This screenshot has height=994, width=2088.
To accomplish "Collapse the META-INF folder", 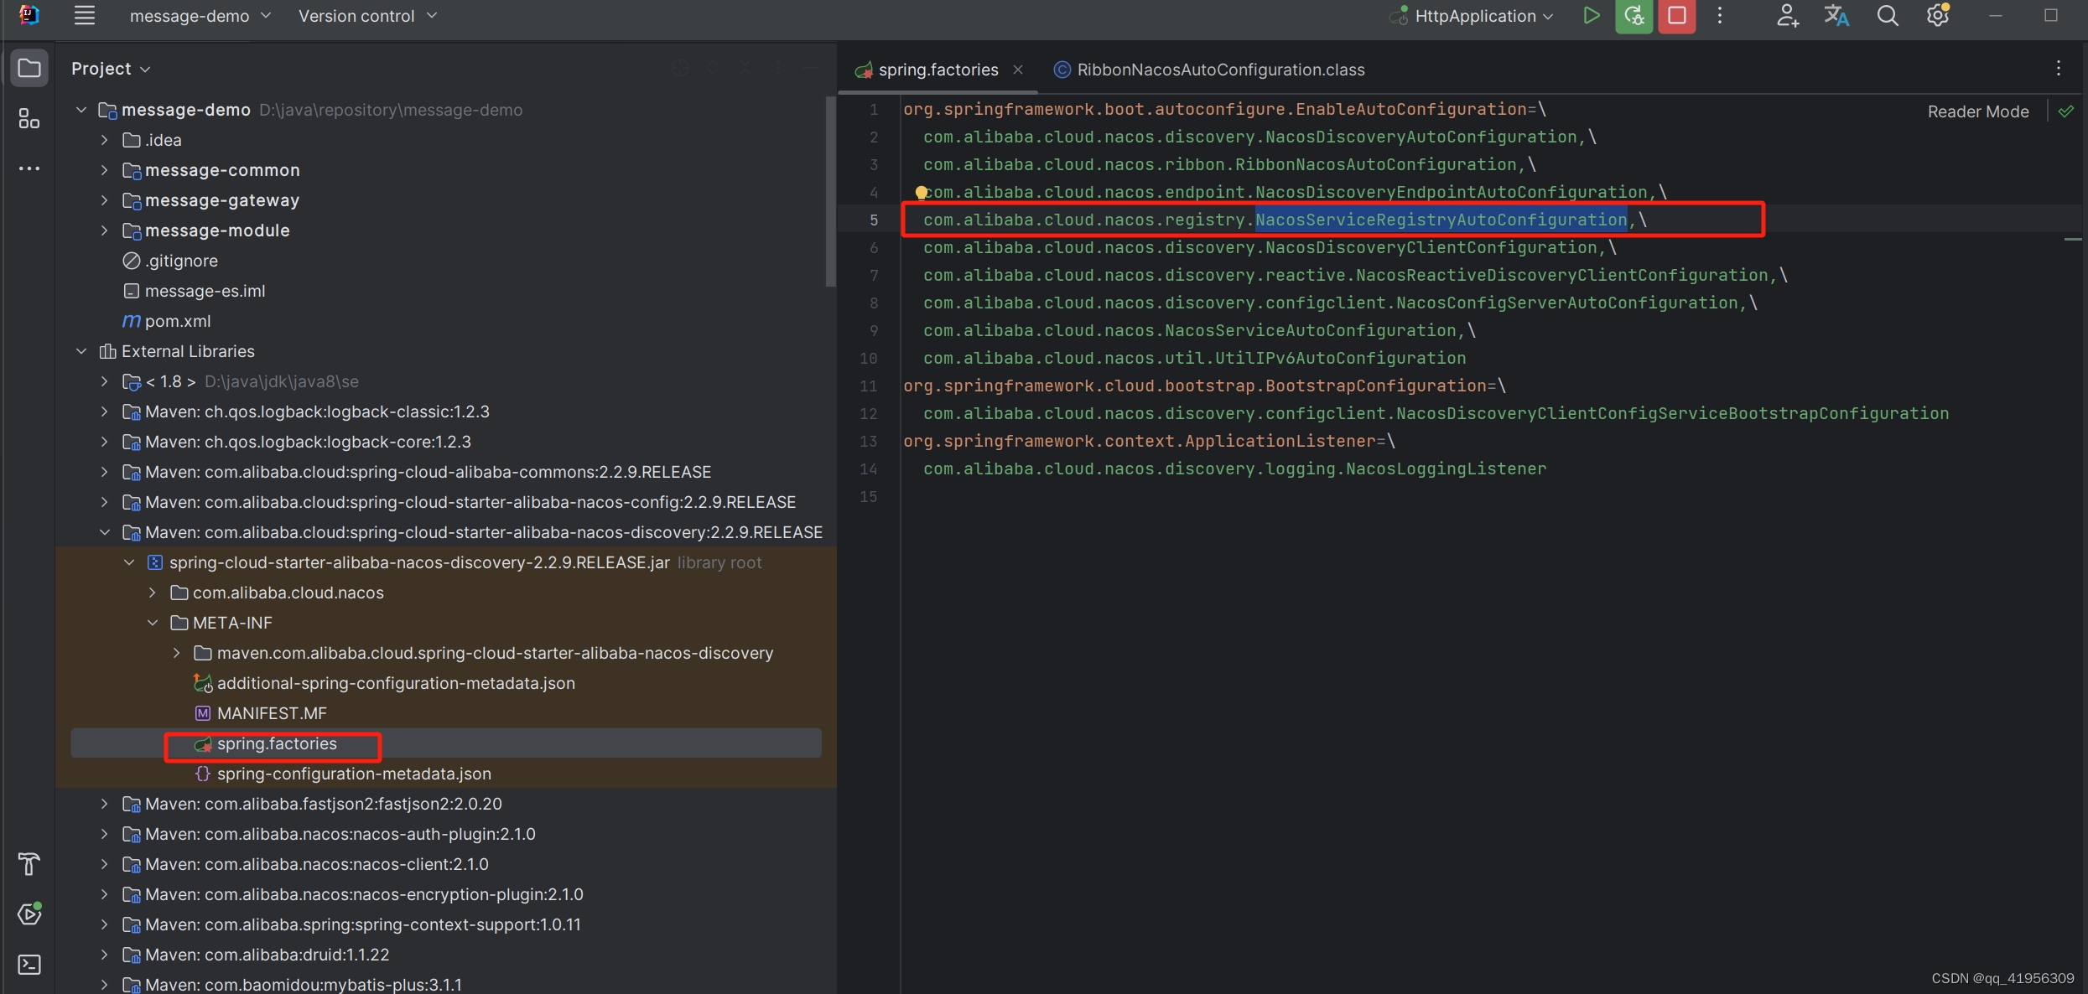I will pyautogui.click(x=153, y=623).
